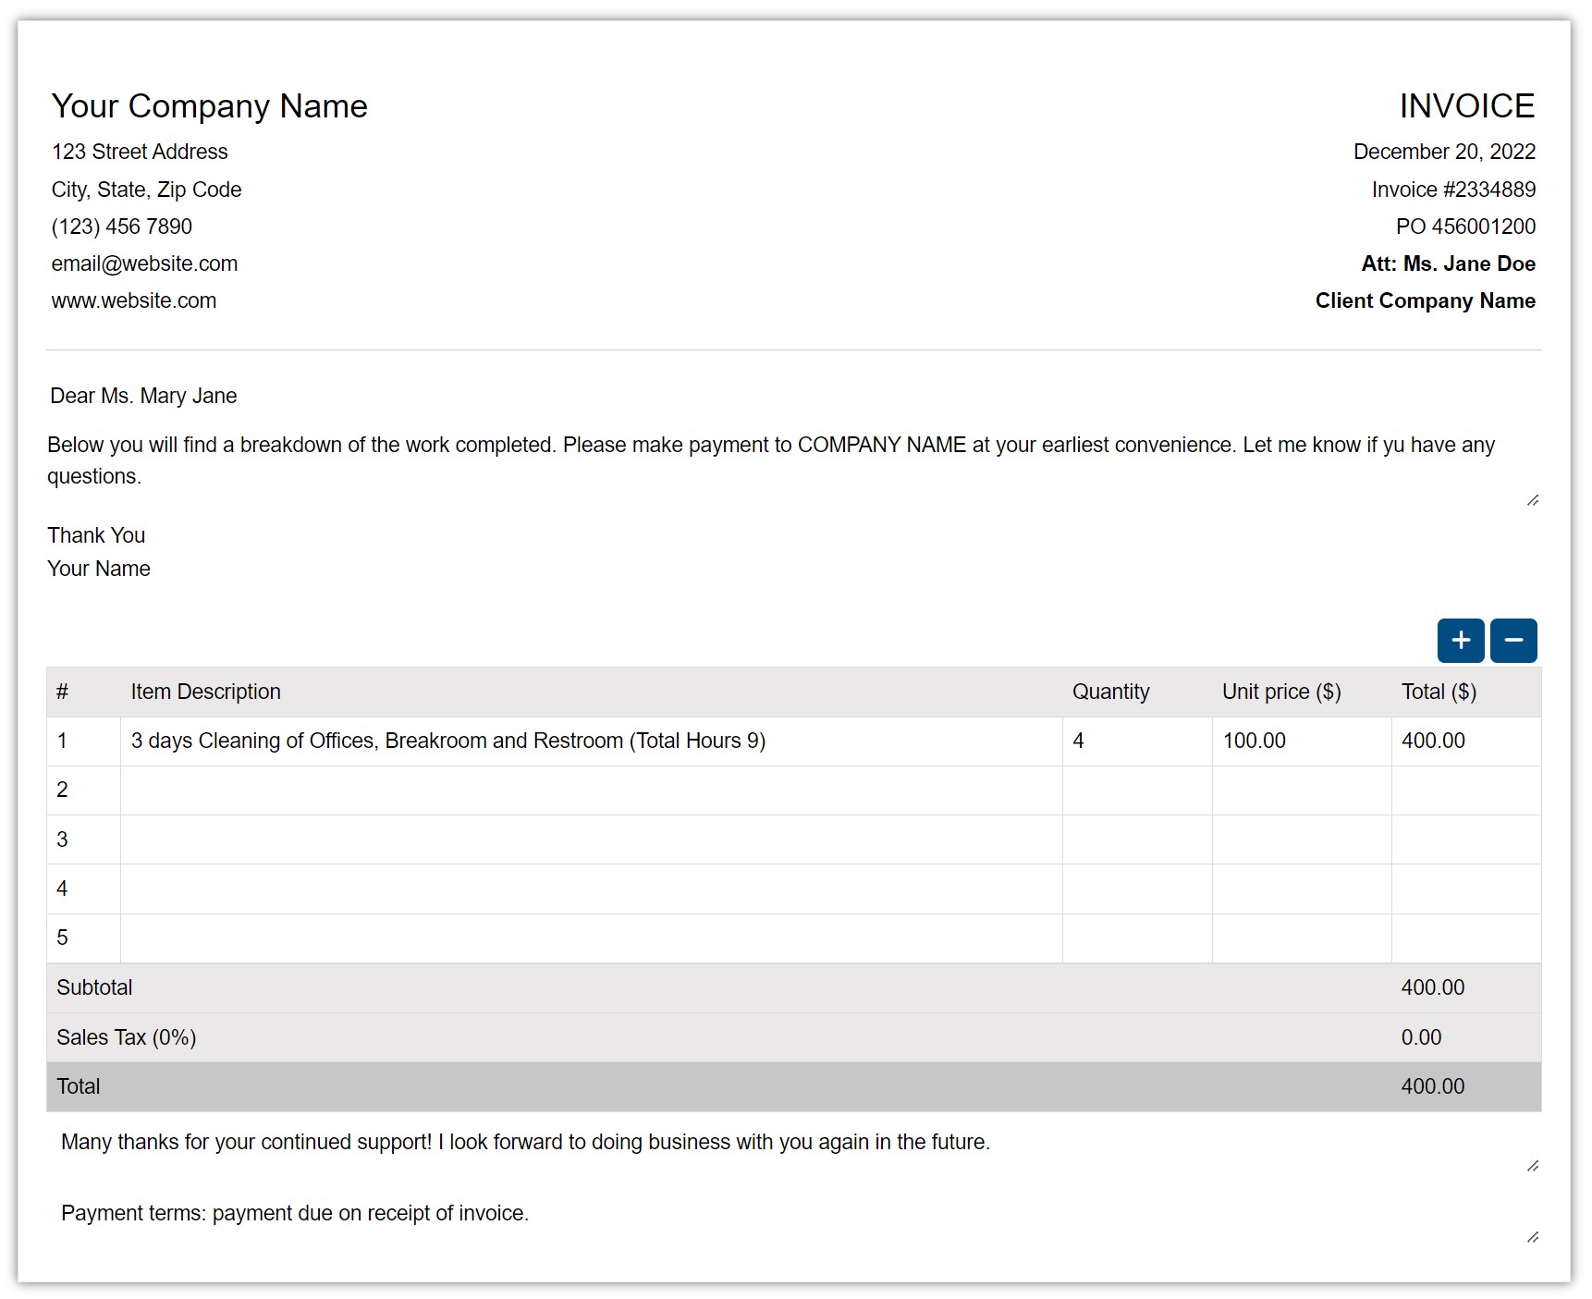Click Invoice #2334889 to edit it
Screen dimensions: 1592x1299
[1451, 189]
